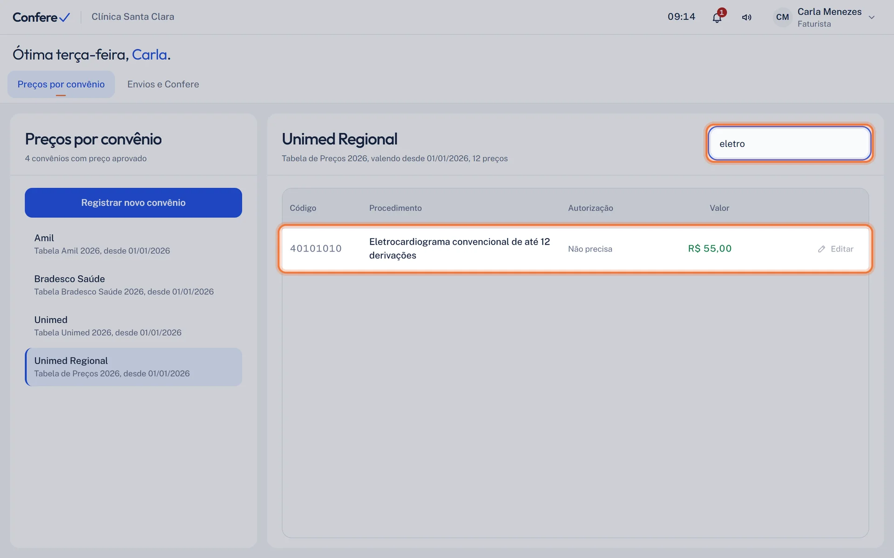The image size is (894, 558).
Task: Click Clínica Santa Clara clinic name
Action: [x=133, y=17]
